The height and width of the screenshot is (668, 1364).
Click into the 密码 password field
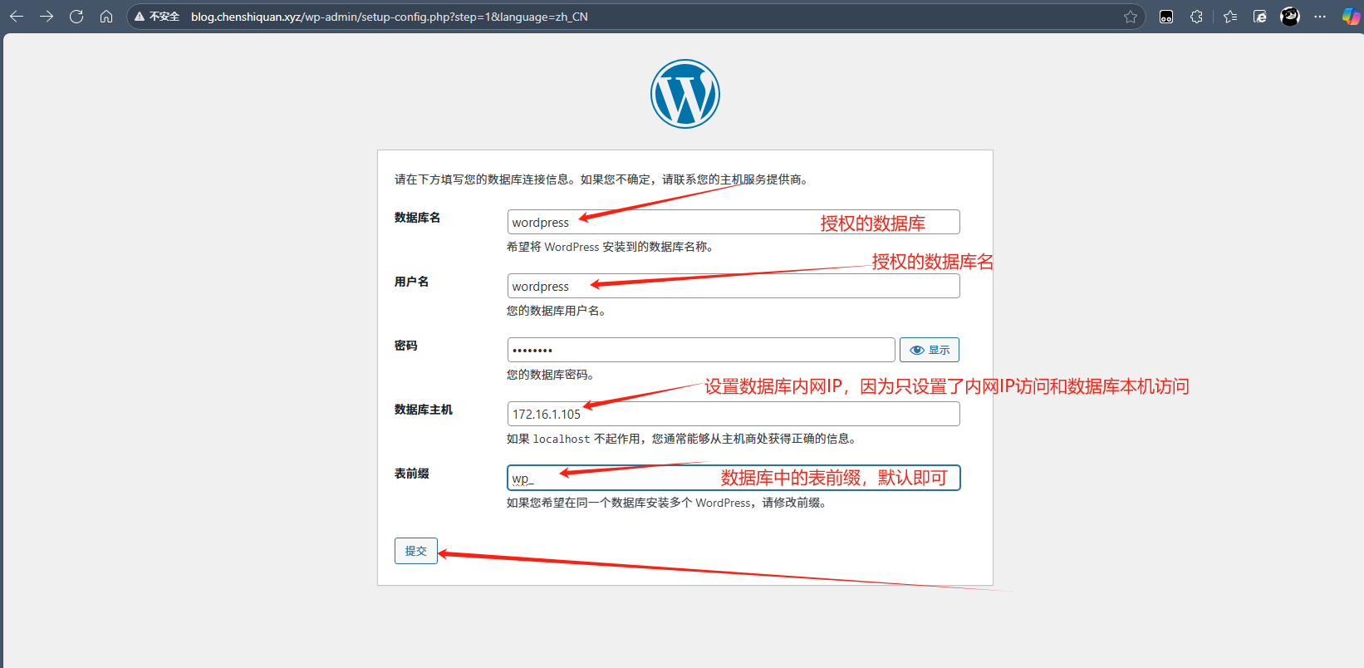(x=701, y=350)
